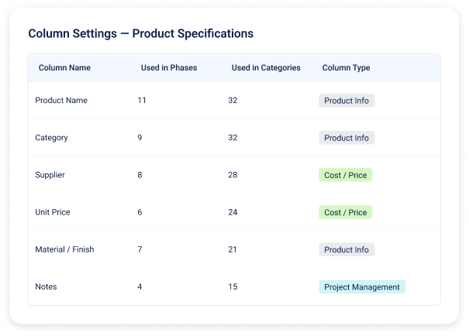Select the Material / Finish row
The width and height of the screenshot is (469, 336).
pos(66,249)
